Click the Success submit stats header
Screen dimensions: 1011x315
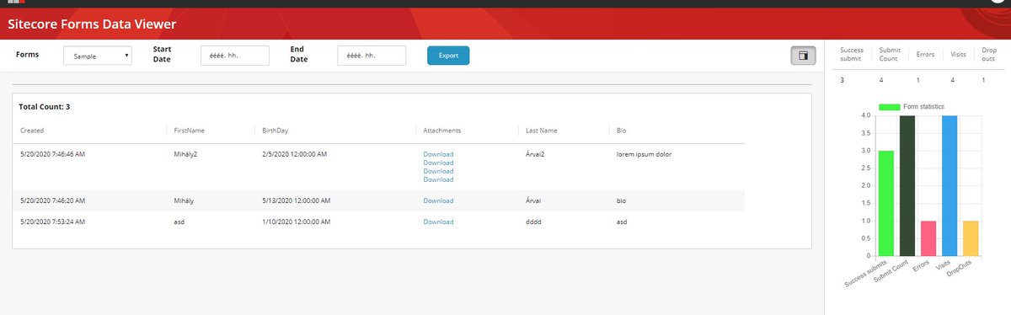853,55
